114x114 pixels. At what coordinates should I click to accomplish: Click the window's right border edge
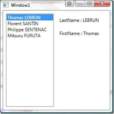pos(111,58)
